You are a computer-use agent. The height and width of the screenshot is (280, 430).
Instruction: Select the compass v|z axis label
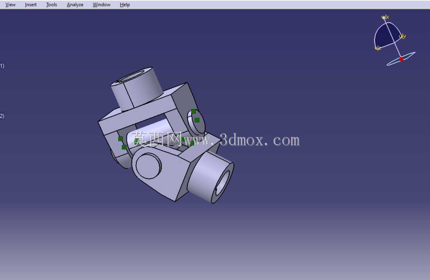click(378, 48)
